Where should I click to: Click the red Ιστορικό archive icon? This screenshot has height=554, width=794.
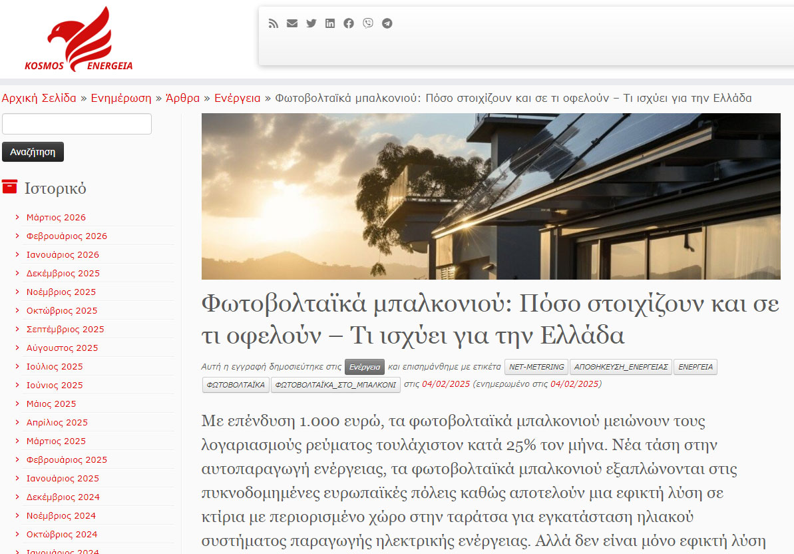(9, 187)
